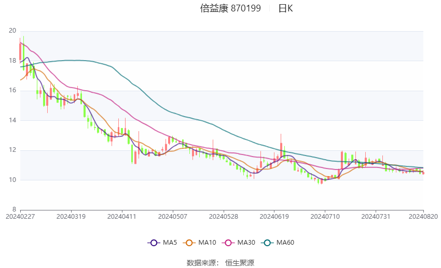Click the x-axis date label 20240411

(x=122, y=217)
